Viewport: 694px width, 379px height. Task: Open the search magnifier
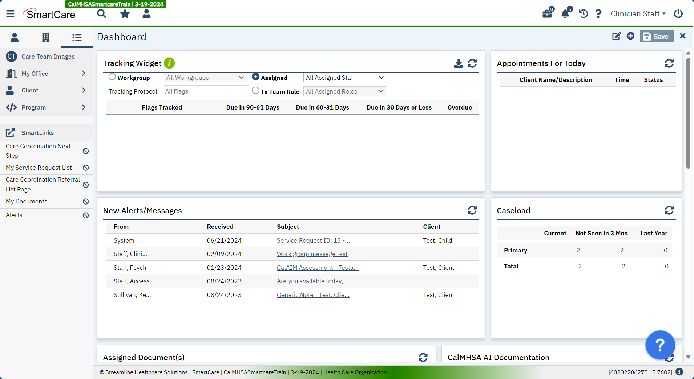click(102, 13)
